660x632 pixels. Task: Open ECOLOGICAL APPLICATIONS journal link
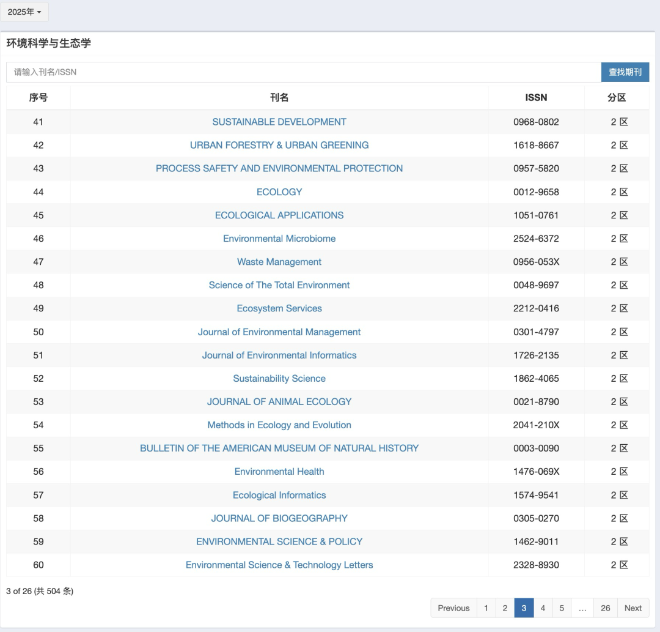click(279, 215)
